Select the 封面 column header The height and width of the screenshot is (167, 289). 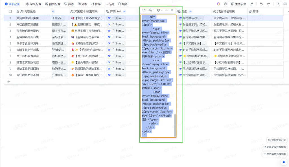(194, 11)
